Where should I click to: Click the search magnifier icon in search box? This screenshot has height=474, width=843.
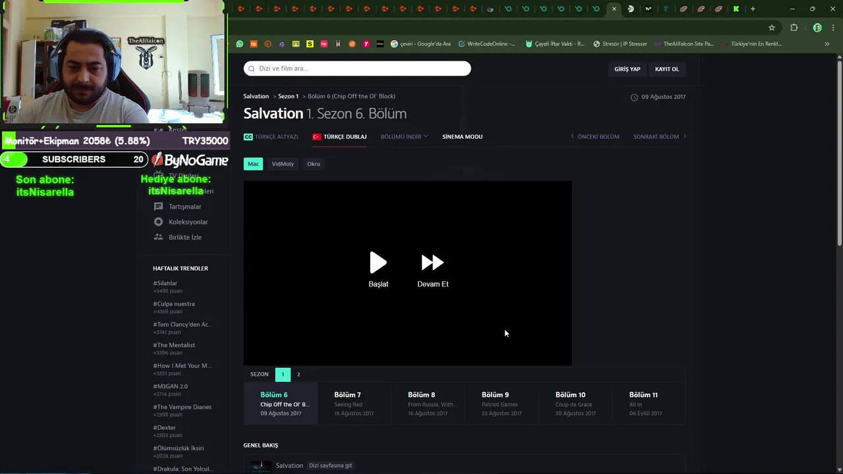[x=251, y=68]
